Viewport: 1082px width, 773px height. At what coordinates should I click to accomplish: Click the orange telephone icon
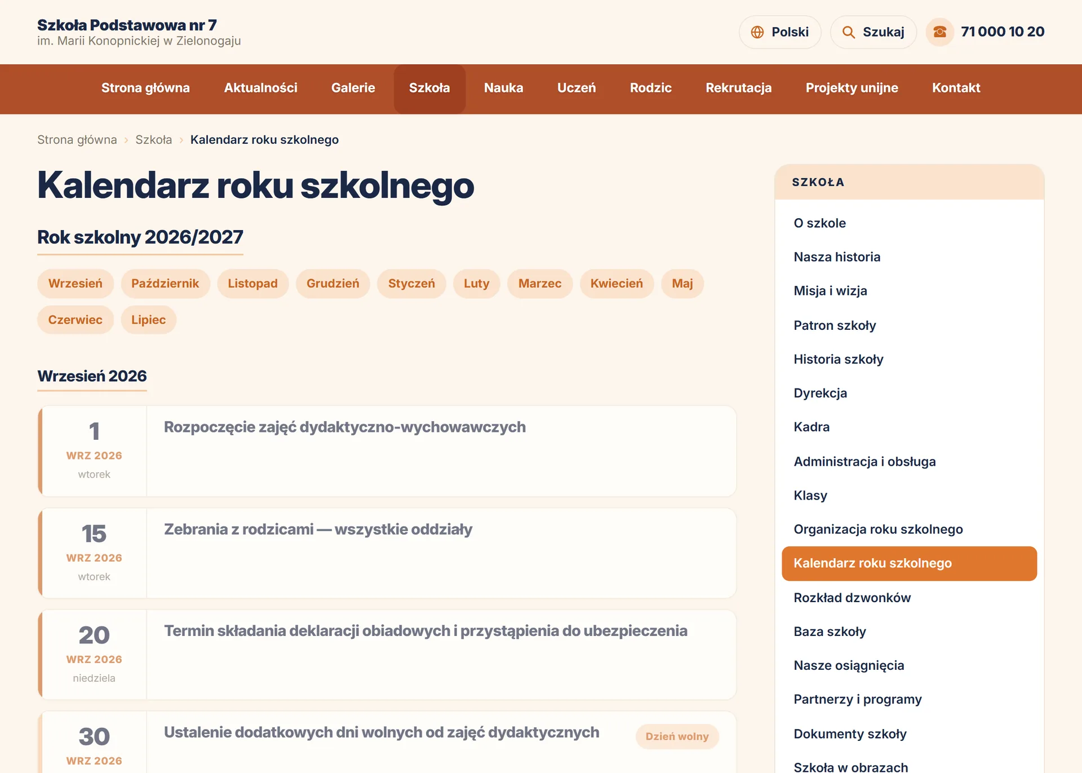pyautogui.click(x=939, y=32)
